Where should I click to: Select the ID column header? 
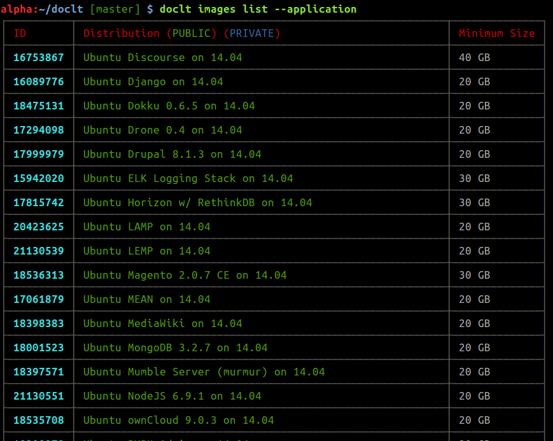click(19, 33)
